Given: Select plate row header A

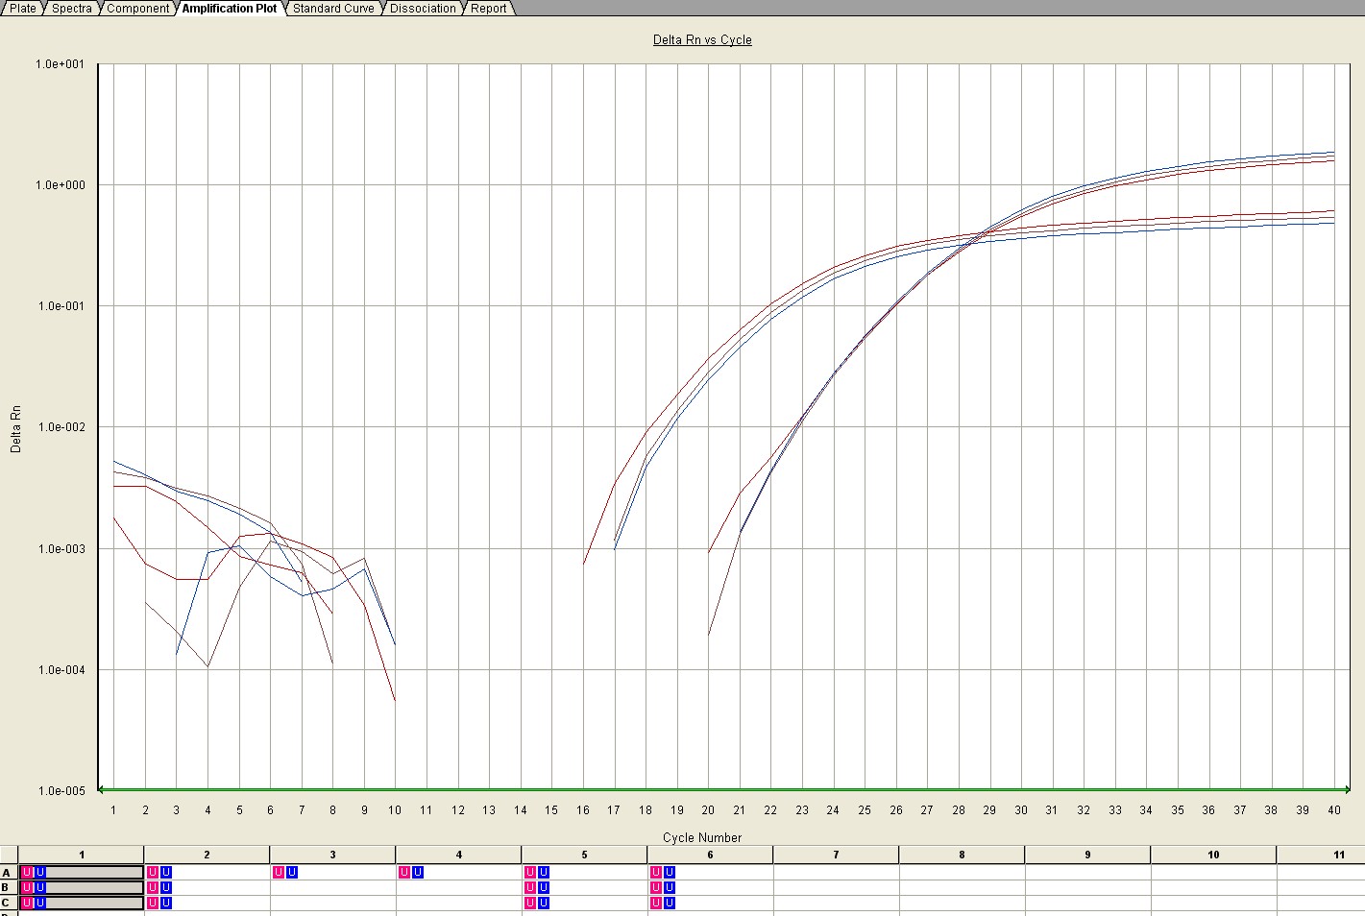Looking at the screenshot, I should pyautogui.click(x=9, y=873).
